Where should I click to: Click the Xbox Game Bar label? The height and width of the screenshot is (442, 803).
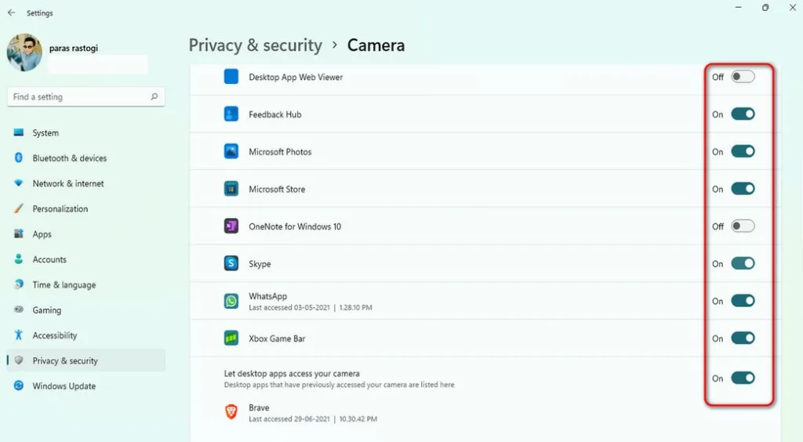point(277,338)
